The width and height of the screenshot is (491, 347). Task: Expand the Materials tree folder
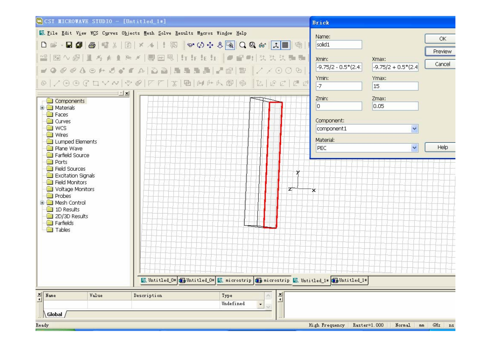pos(42,108)
